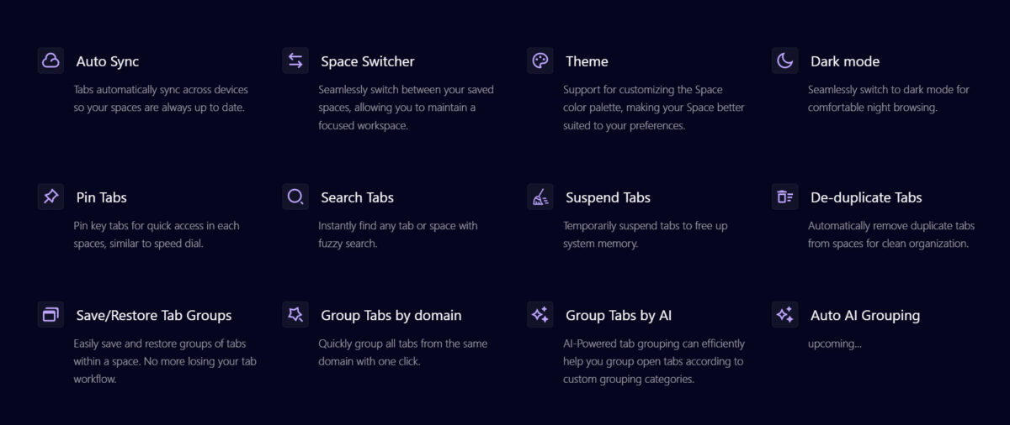Click the Auto AI Grouping sparkle icon

(x=785, y=315)
